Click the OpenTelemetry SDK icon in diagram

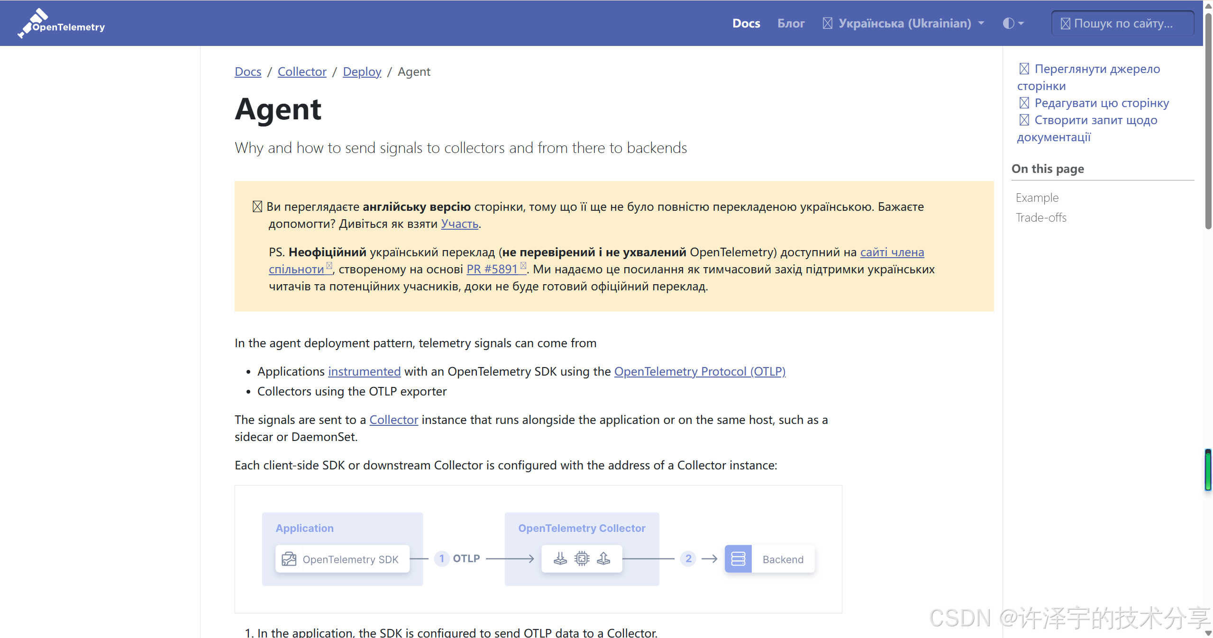tap(289, 559)
